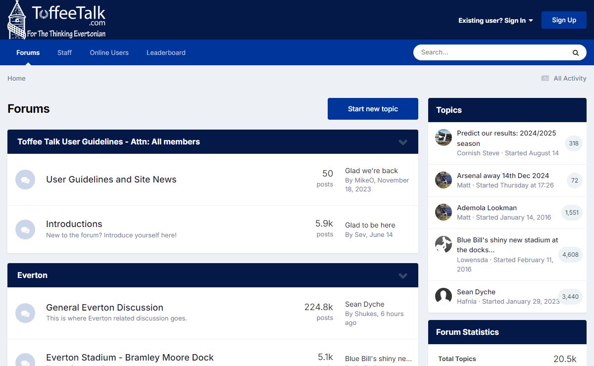Image resolution: width=594 pixels, height=366 pixels.
Task: Open the Staff tab
Action: coord(64,52)
